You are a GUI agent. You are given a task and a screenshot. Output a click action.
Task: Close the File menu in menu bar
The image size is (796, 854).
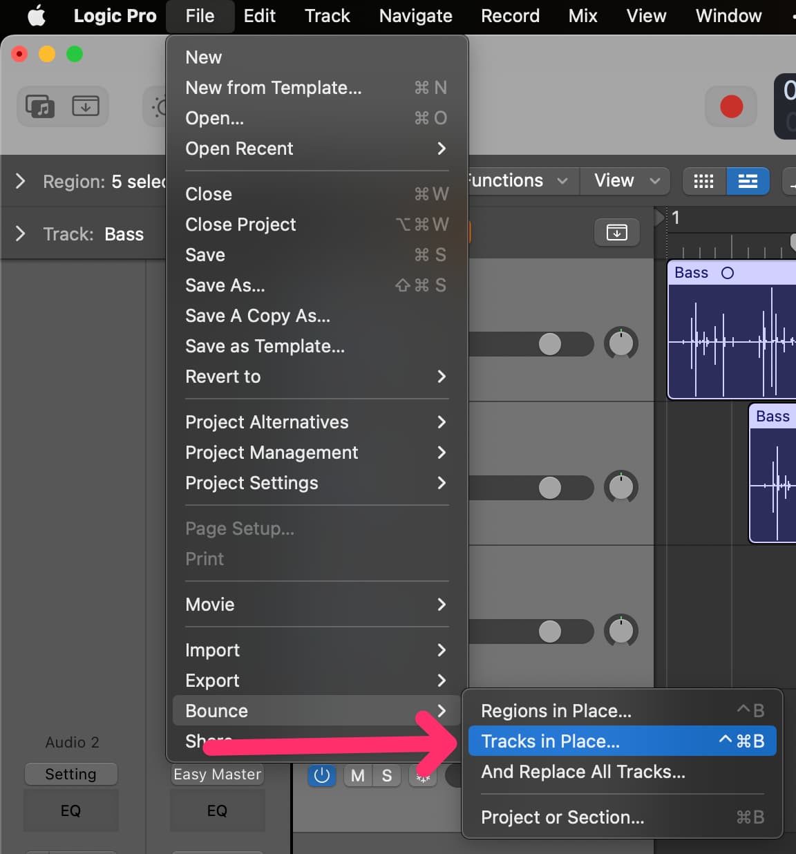(x=200, y=15)
